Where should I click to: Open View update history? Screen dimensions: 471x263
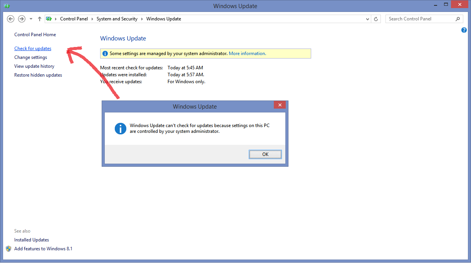click(34, 66)
